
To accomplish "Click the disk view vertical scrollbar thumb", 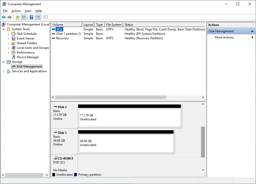I will pyautogui.click(x=203, y=142).
